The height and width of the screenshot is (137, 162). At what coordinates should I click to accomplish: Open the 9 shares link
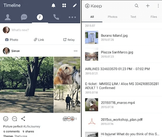[x=28, y=131]
